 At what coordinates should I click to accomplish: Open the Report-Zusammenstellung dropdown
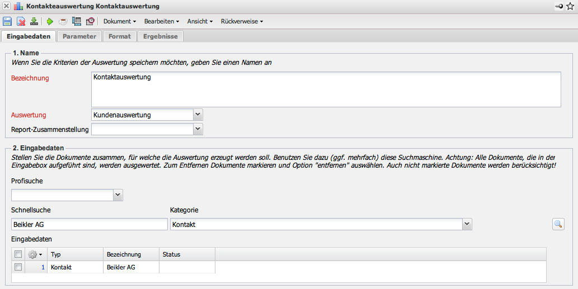coord(198,129)
